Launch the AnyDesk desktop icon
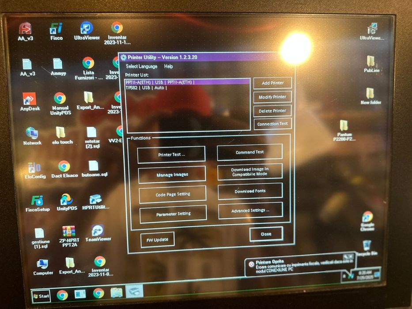Viewport: 412px width, 309px height. [x=30, y=102]
